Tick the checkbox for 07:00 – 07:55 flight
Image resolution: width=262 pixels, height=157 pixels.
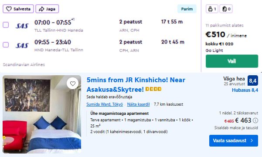[6, 25]
